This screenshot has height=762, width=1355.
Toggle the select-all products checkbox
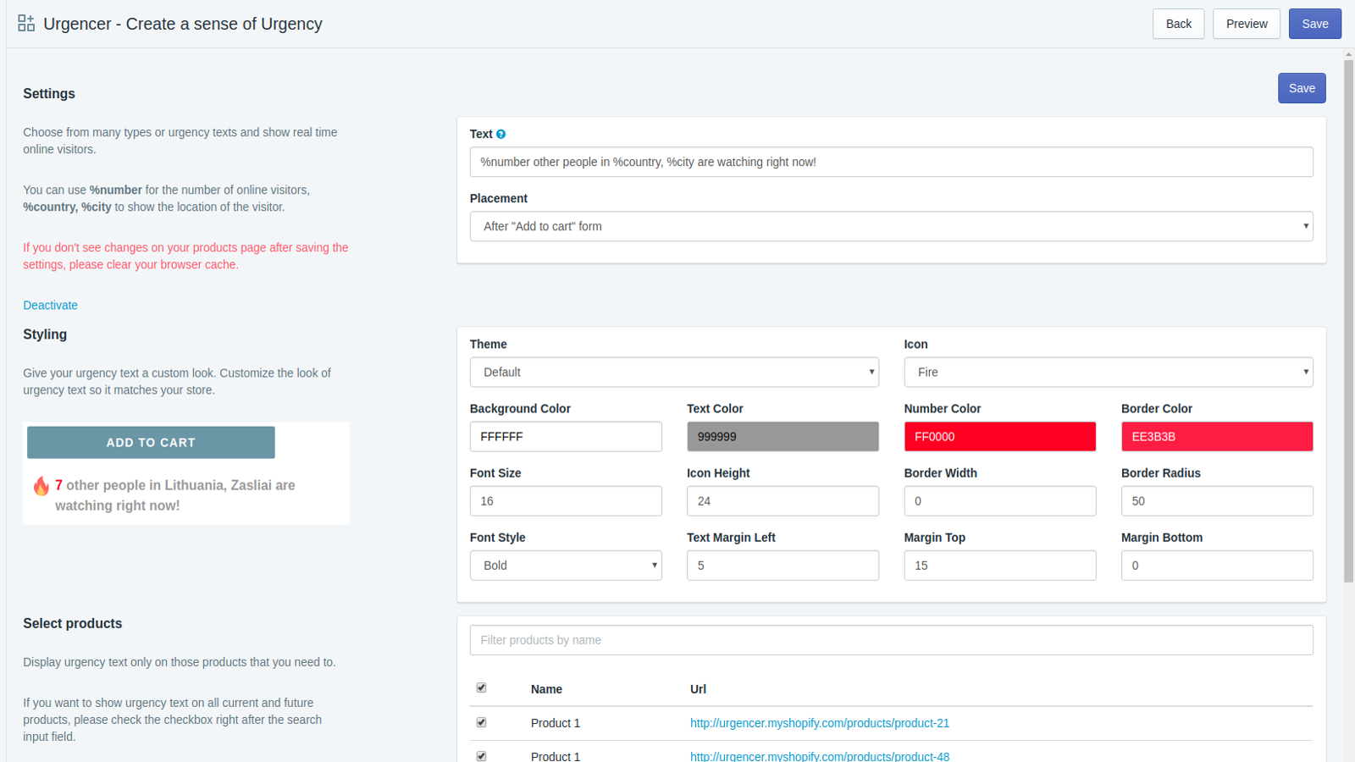pos(481,687)
